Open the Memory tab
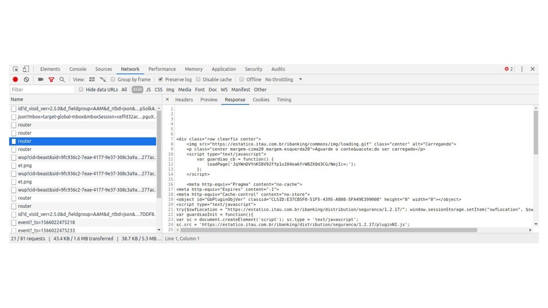Image resolution: width=548 pixels, height=308 pixels. pyautogui.click(x=194, y=69)
